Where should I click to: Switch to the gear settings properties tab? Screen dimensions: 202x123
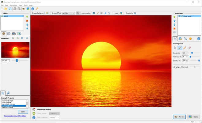coord(180,39)
